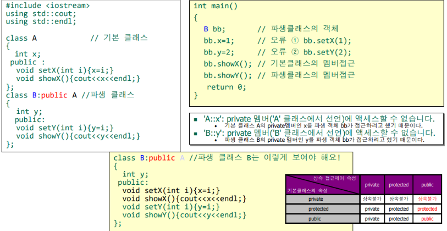Click the purple "public" column header
447x231 pixels.
(427, 185)
